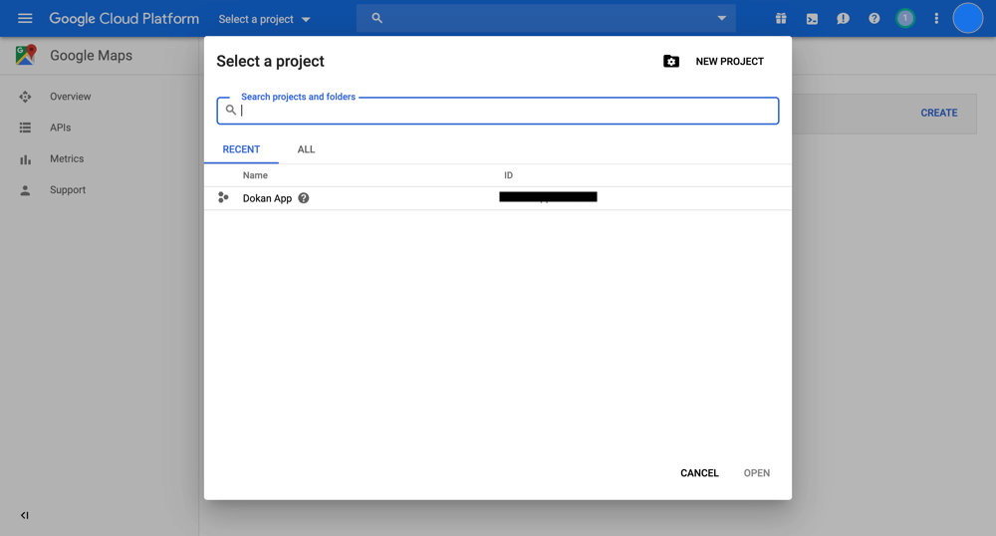Focus the Search projects and folders field

point(498,111)
